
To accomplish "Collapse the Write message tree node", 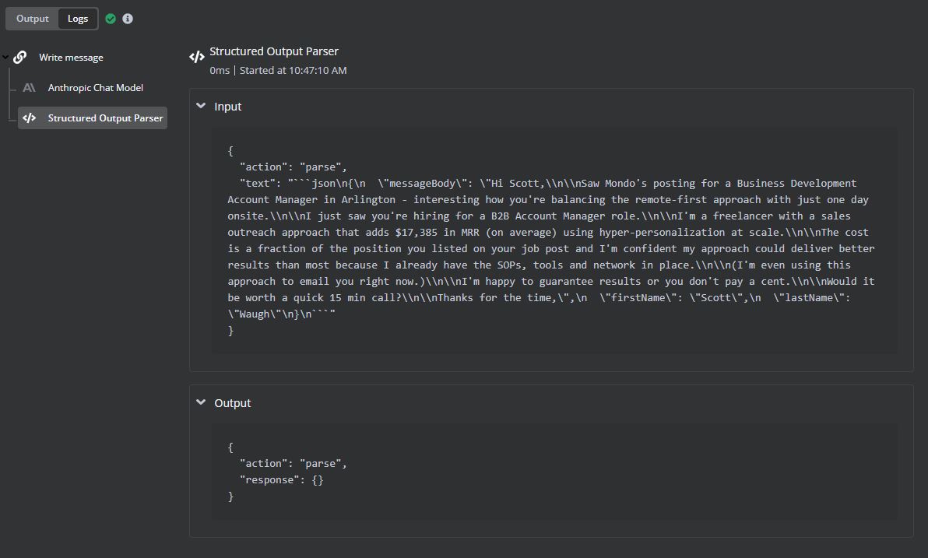I will point(6,58).
